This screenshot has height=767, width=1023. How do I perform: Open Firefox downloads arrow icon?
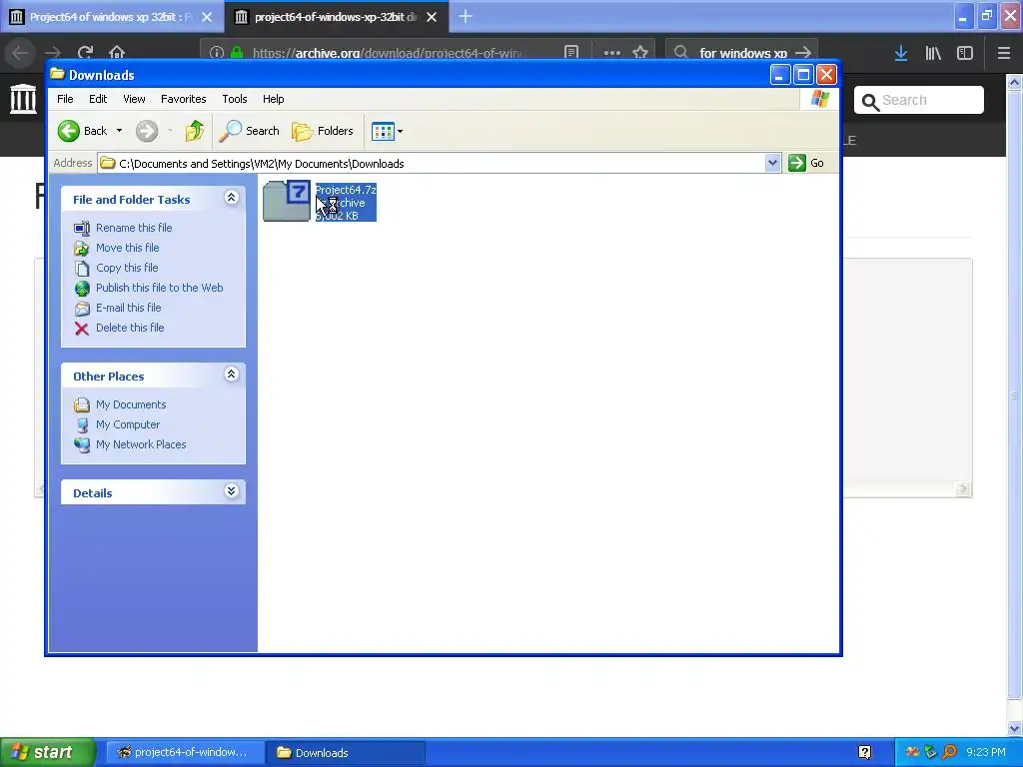point(901,53)
